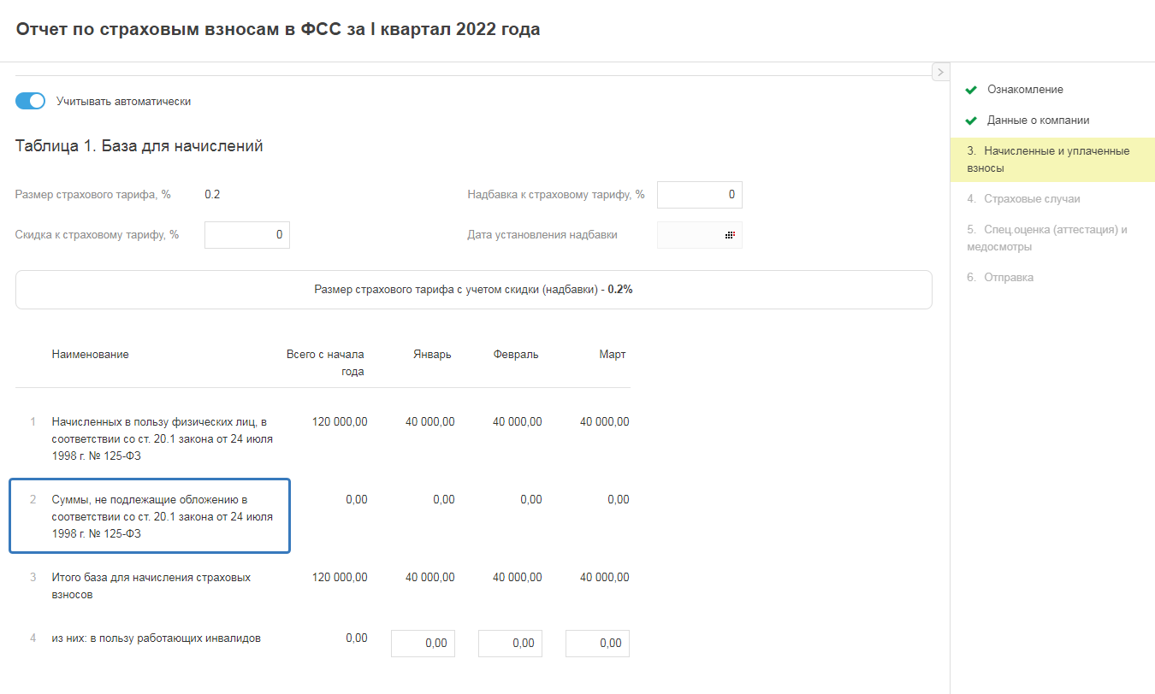Select step 3 Начисленные и уплаченные взносы
Viewport: 1155px width, 694px height.
[x=1052, y=160]
